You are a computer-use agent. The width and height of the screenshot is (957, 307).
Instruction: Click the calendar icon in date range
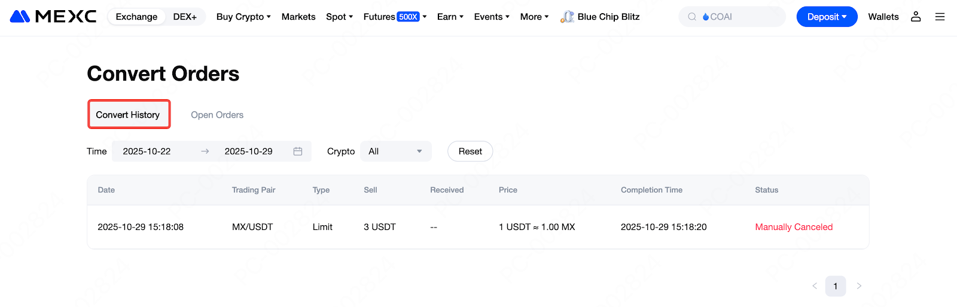point(297,152)
